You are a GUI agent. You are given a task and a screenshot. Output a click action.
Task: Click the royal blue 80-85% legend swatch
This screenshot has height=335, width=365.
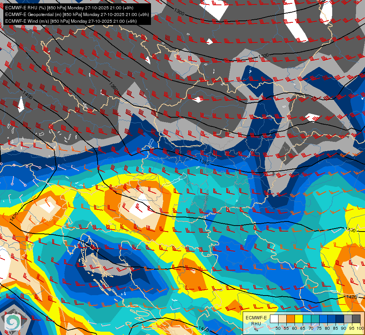[x=331, y=319]
